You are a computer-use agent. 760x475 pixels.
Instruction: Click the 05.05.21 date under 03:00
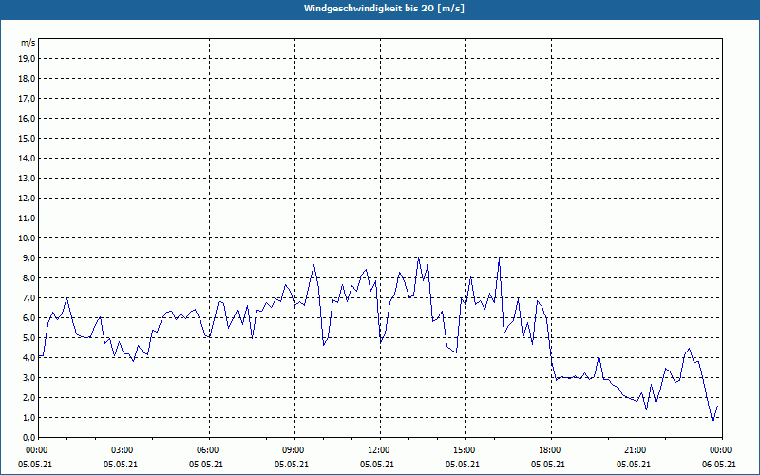click(121, 465)
